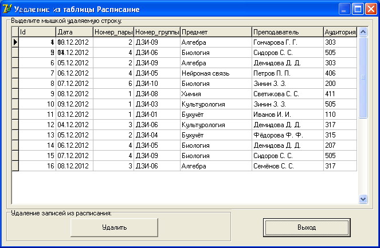Click the Преподаватель column header
Viewport: 380px width, 248px height.
tap(288, 32)
